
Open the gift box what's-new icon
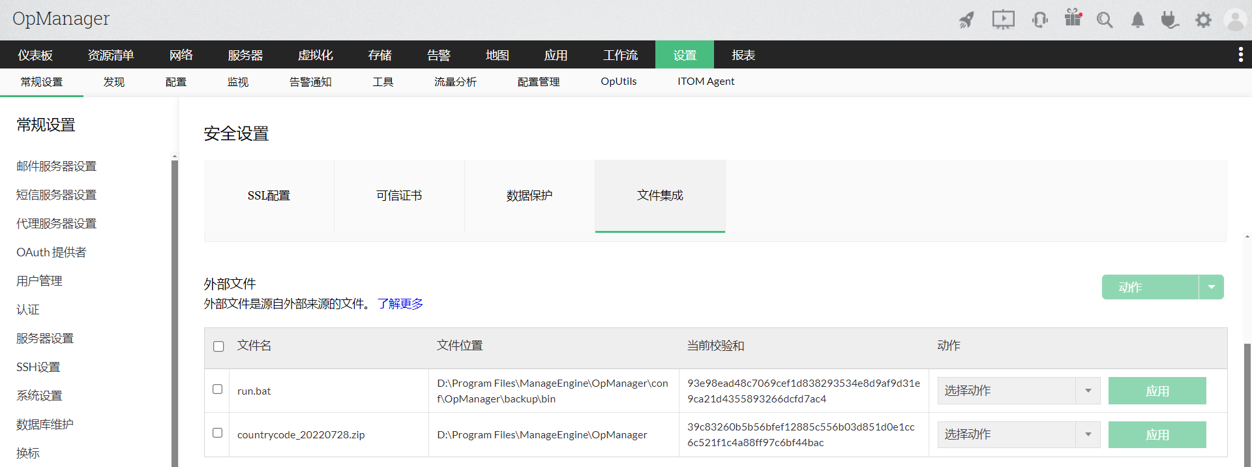[x=1073, y=18]
